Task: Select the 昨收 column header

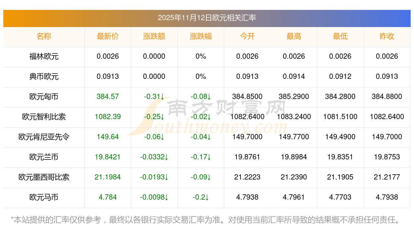Action: [387, 36]
